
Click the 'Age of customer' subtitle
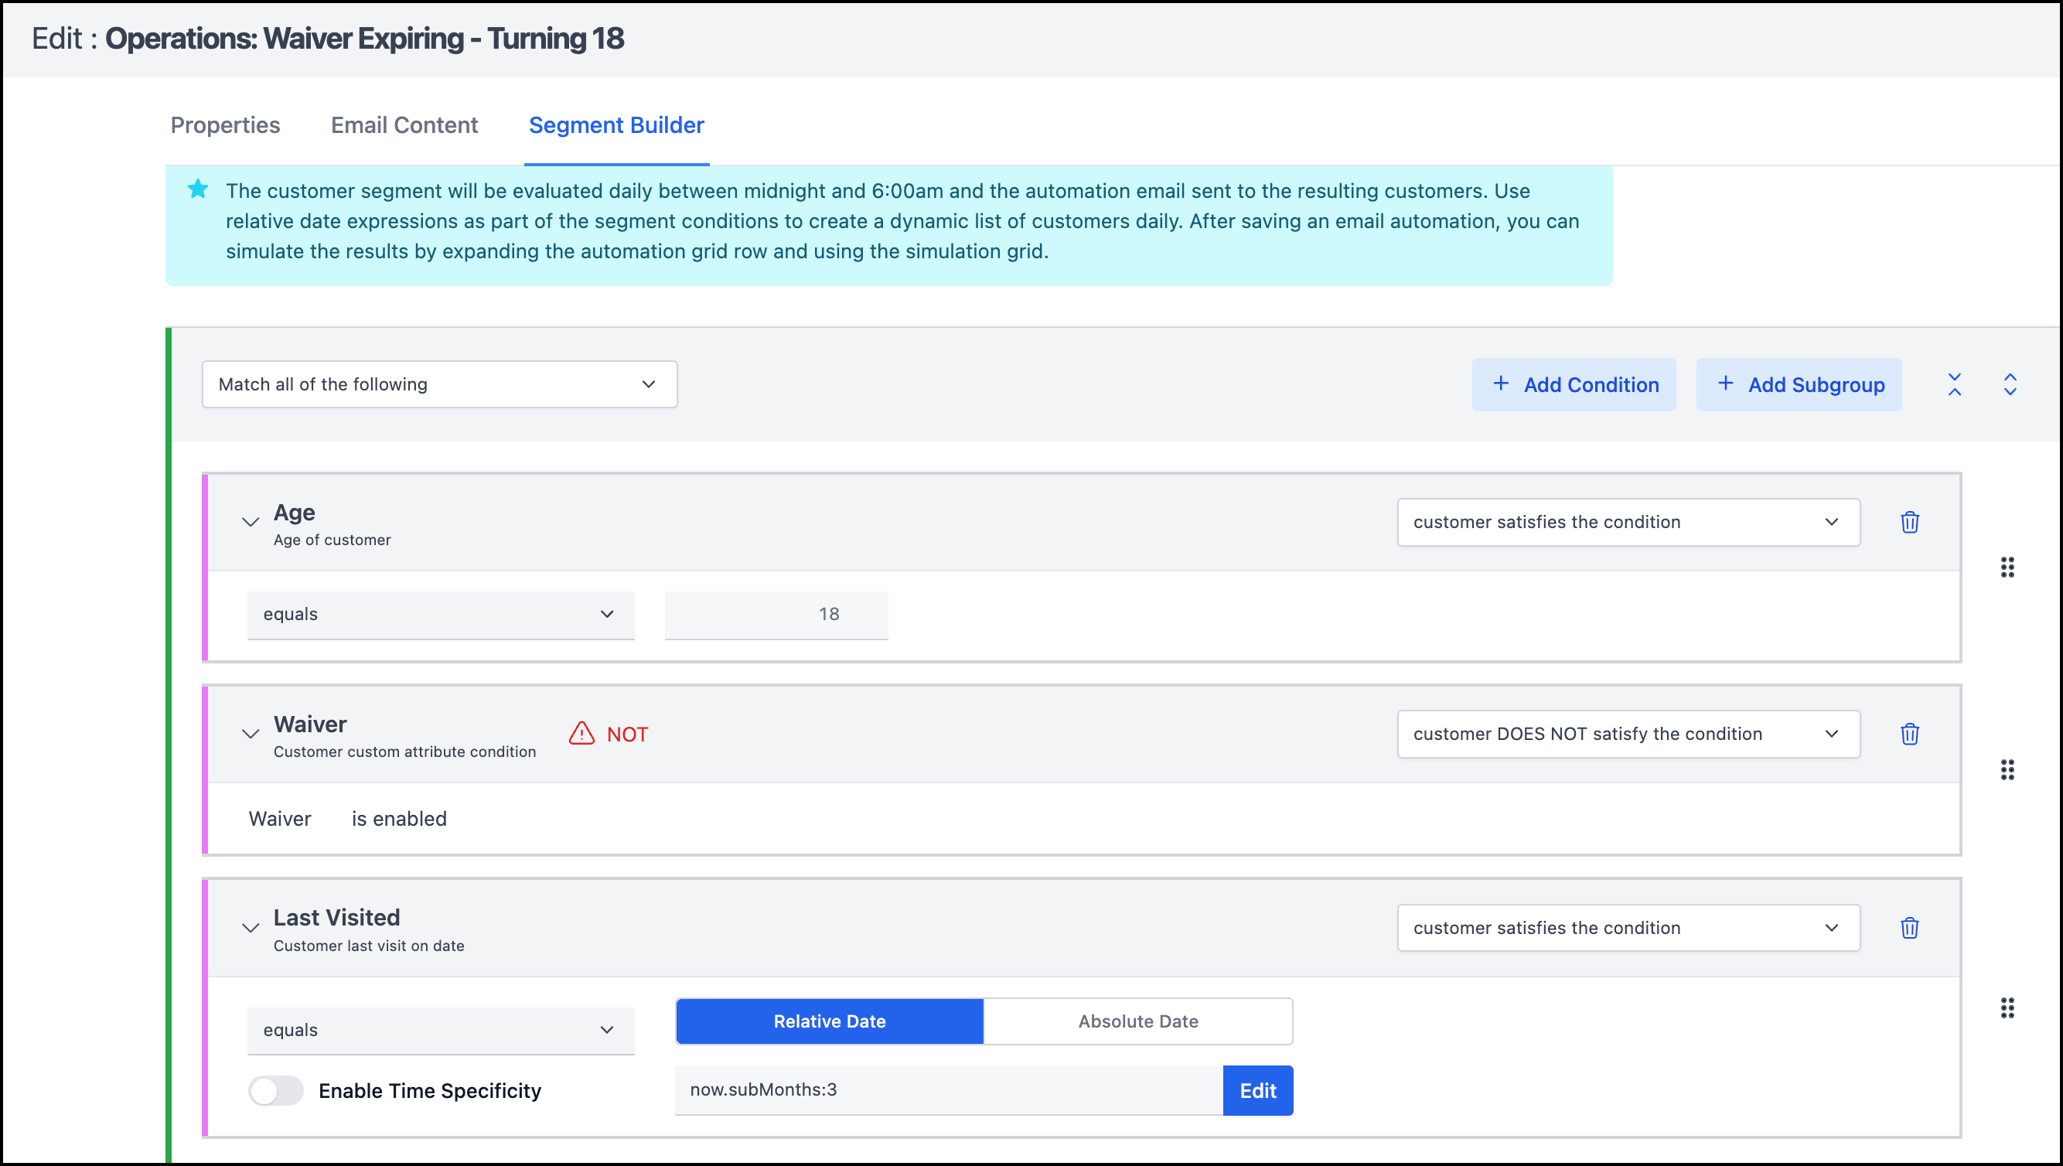332,540
